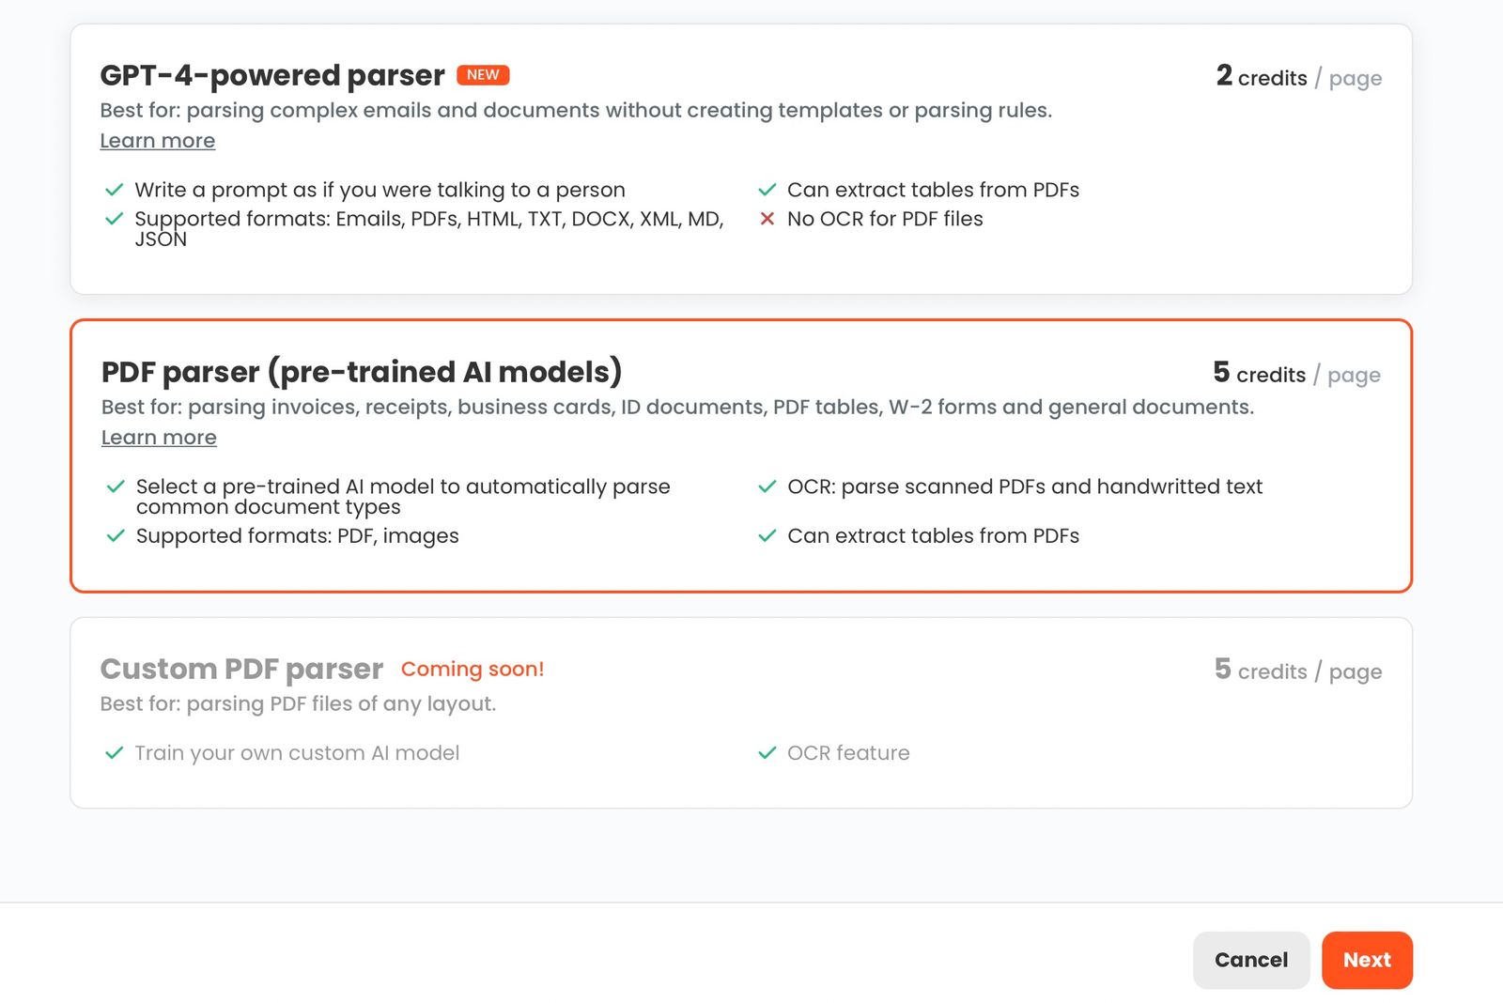The height and width of the screenshot is (1003, 1503).
Task: Click the "Coming soon!" label
Action: click(473, 669)
